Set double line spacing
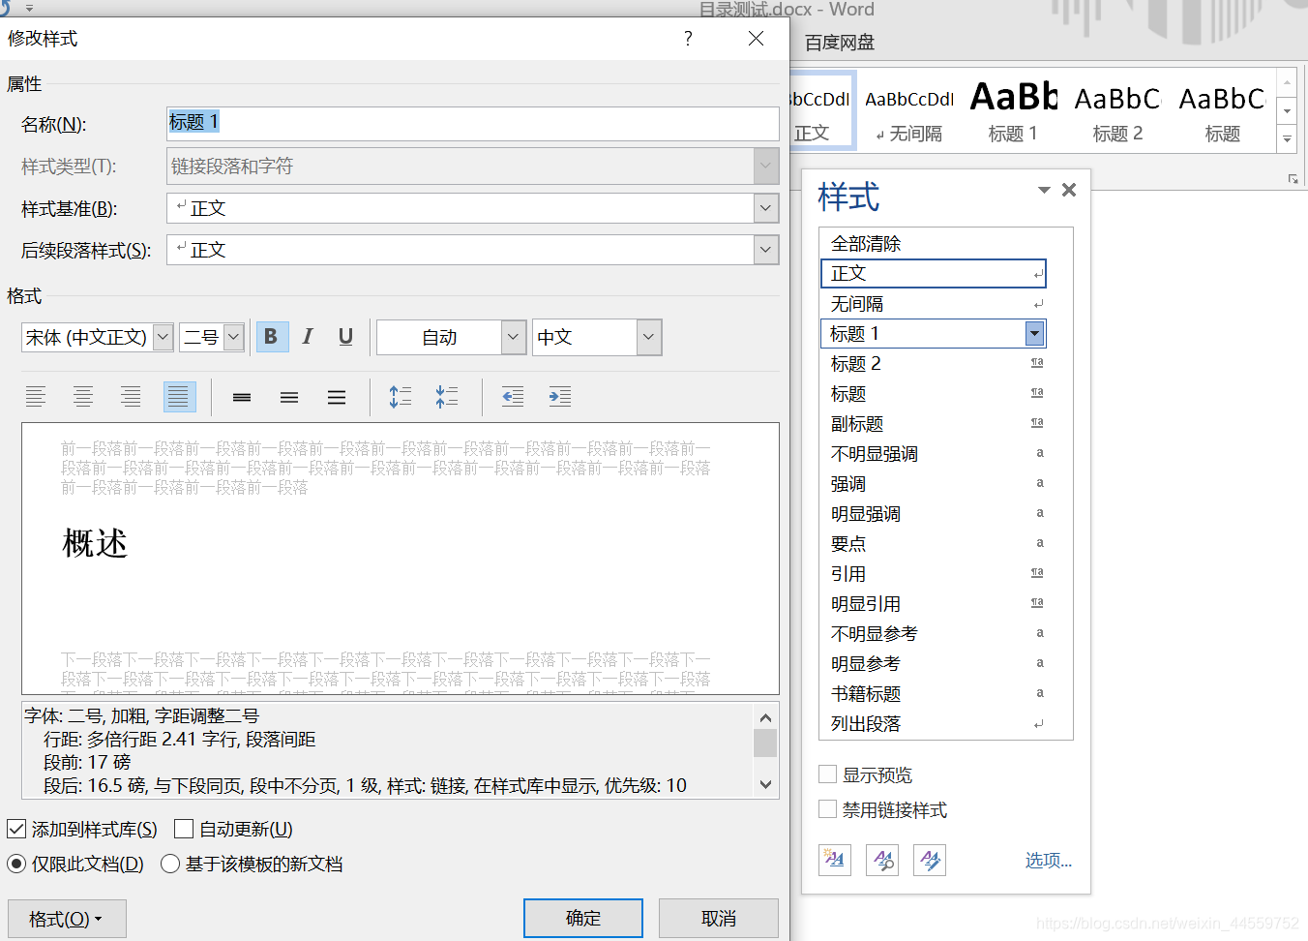 coord(337,396)
